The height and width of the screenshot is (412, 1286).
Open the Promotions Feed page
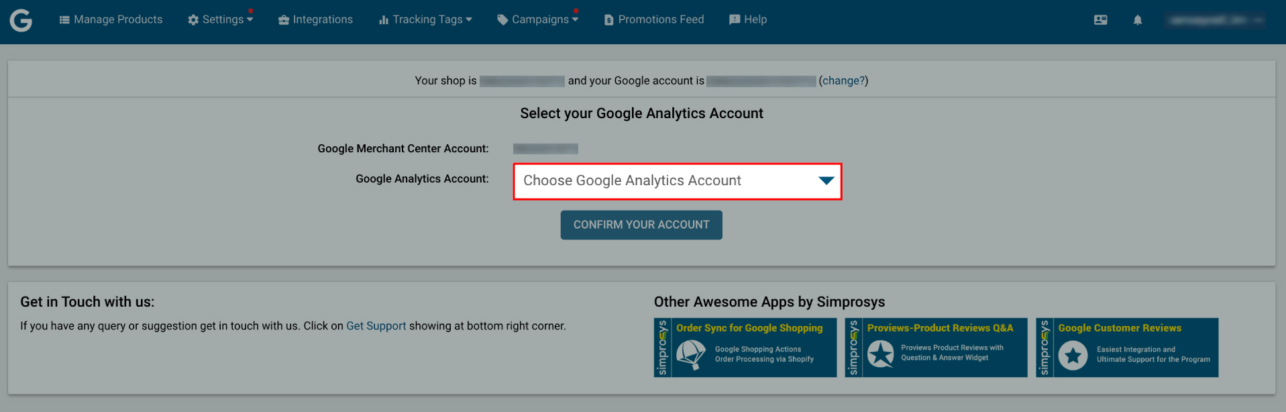click(x=654, y=19)
